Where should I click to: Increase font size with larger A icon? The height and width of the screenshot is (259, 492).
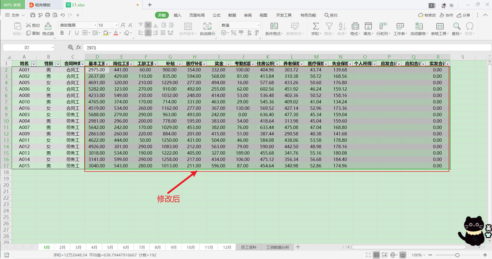coord(123,25)
